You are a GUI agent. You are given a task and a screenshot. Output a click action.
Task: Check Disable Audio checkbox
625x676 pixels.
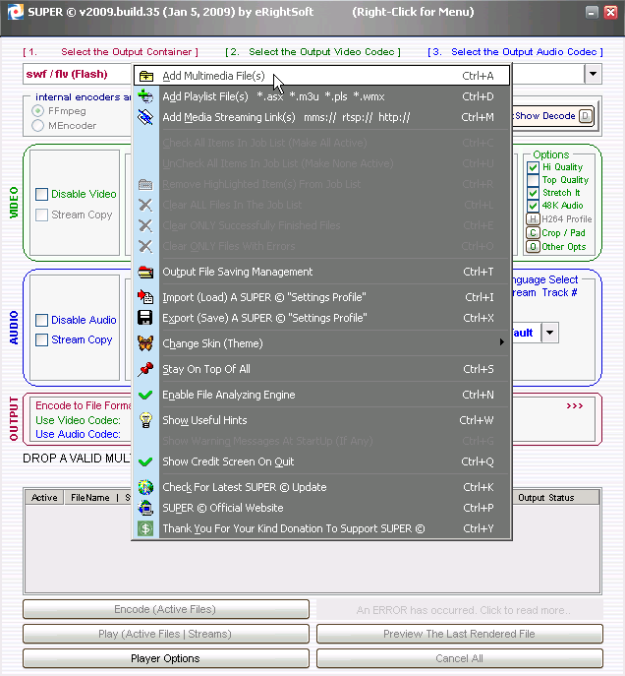(41, 321)
